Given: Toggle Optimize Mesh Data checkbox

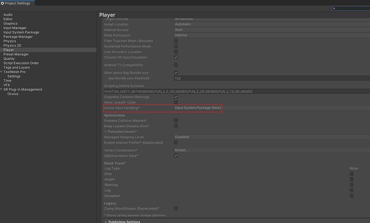Looking at the screenshot, I should pos(176,155).
